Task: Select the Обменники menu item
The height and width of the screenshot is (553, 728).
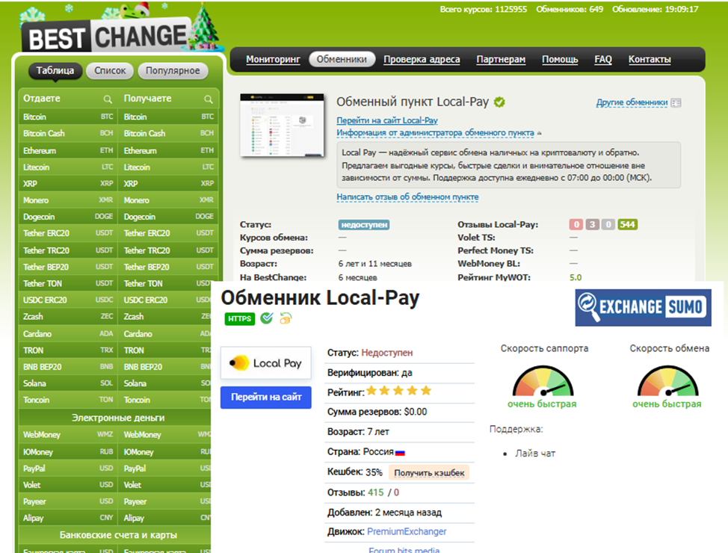Action: pyautogui.click(x=342, y=60)
